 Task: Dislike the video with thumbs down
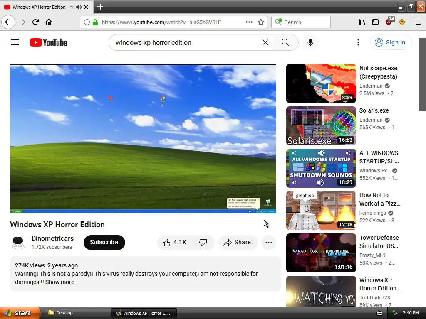coord(203,242)
